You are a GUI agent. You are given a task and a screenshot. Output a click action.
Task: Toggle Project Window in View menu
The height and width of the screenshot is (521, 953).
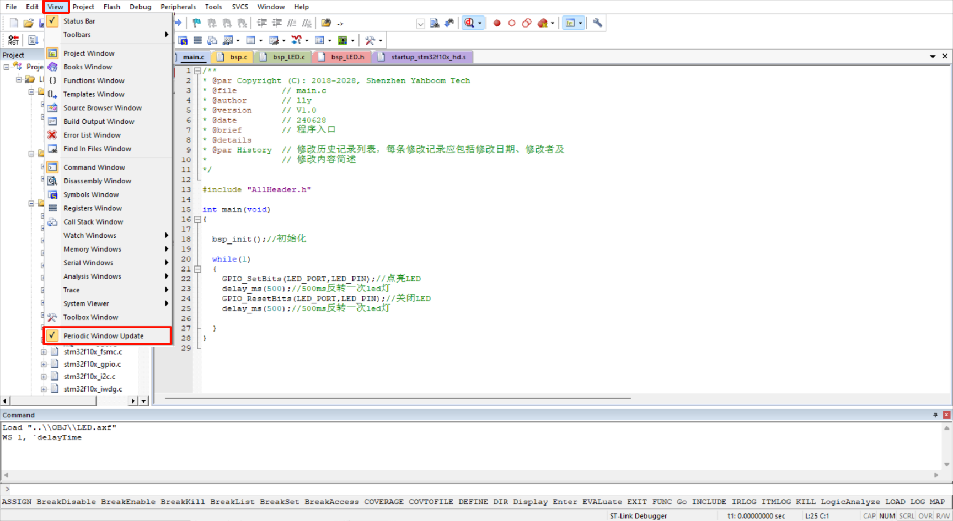[x=108, y=53]
